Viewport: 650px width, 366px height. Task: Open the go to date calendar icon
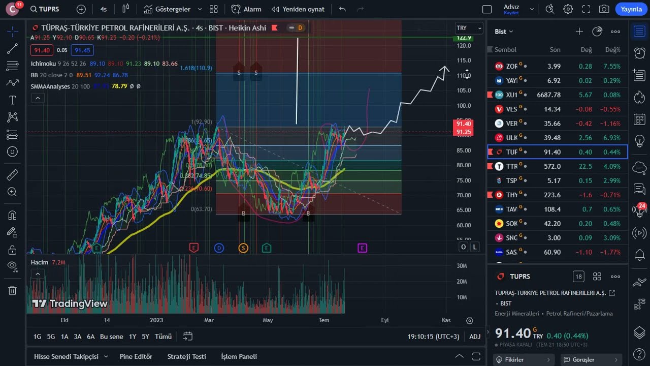187,337
